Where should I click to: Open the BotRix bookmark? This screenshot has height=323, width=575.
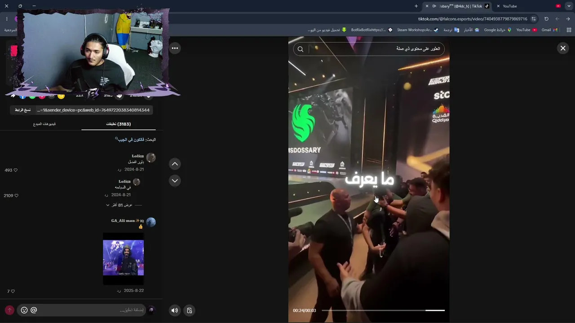[372, 30]
